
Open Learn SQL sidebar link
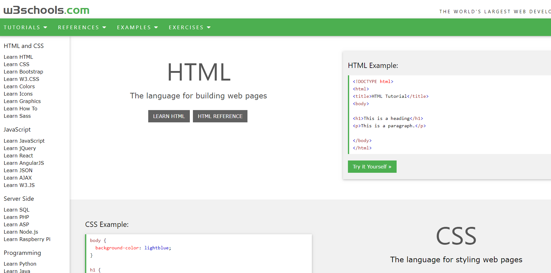(17, 210)
